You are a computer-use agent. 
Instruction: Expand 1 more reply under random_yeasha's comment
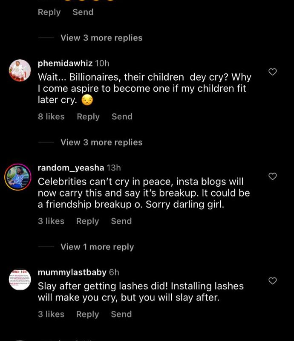click(x=97, y=247)
